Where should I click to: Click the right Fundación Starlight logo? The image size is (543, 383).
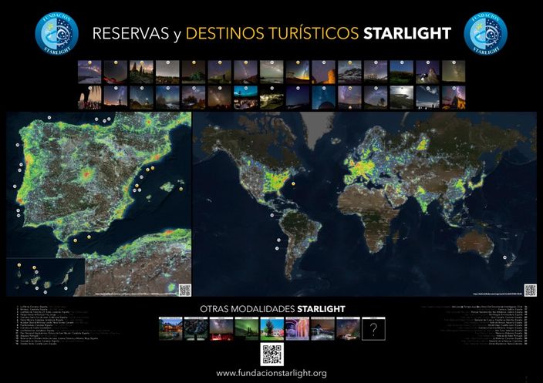tap(485, 34)
